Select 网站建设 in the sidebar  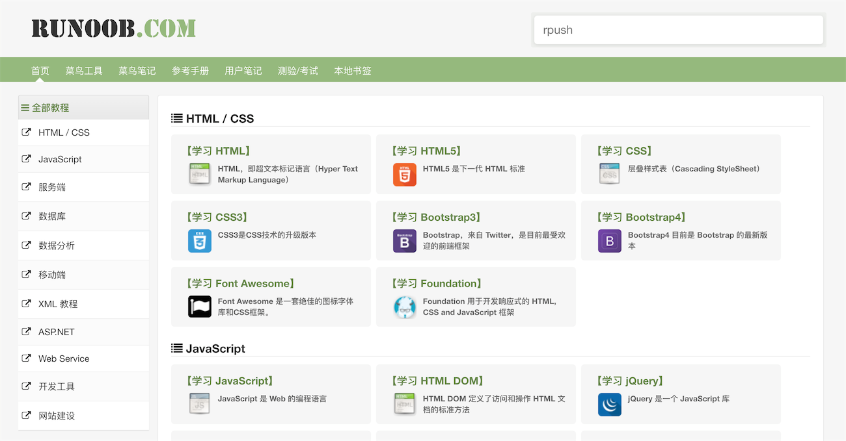[83, 416]
